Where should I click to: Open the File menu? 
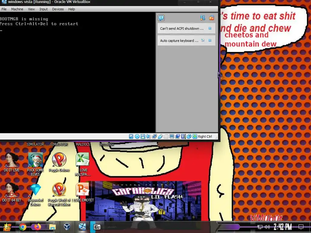[x=4, y=9]
